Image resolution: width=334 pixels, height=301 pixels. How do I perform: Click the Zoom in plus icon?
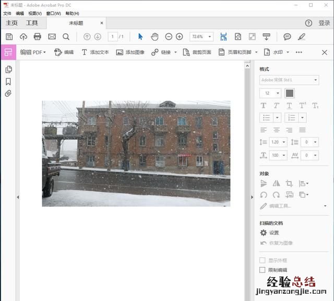coord(180,36)
